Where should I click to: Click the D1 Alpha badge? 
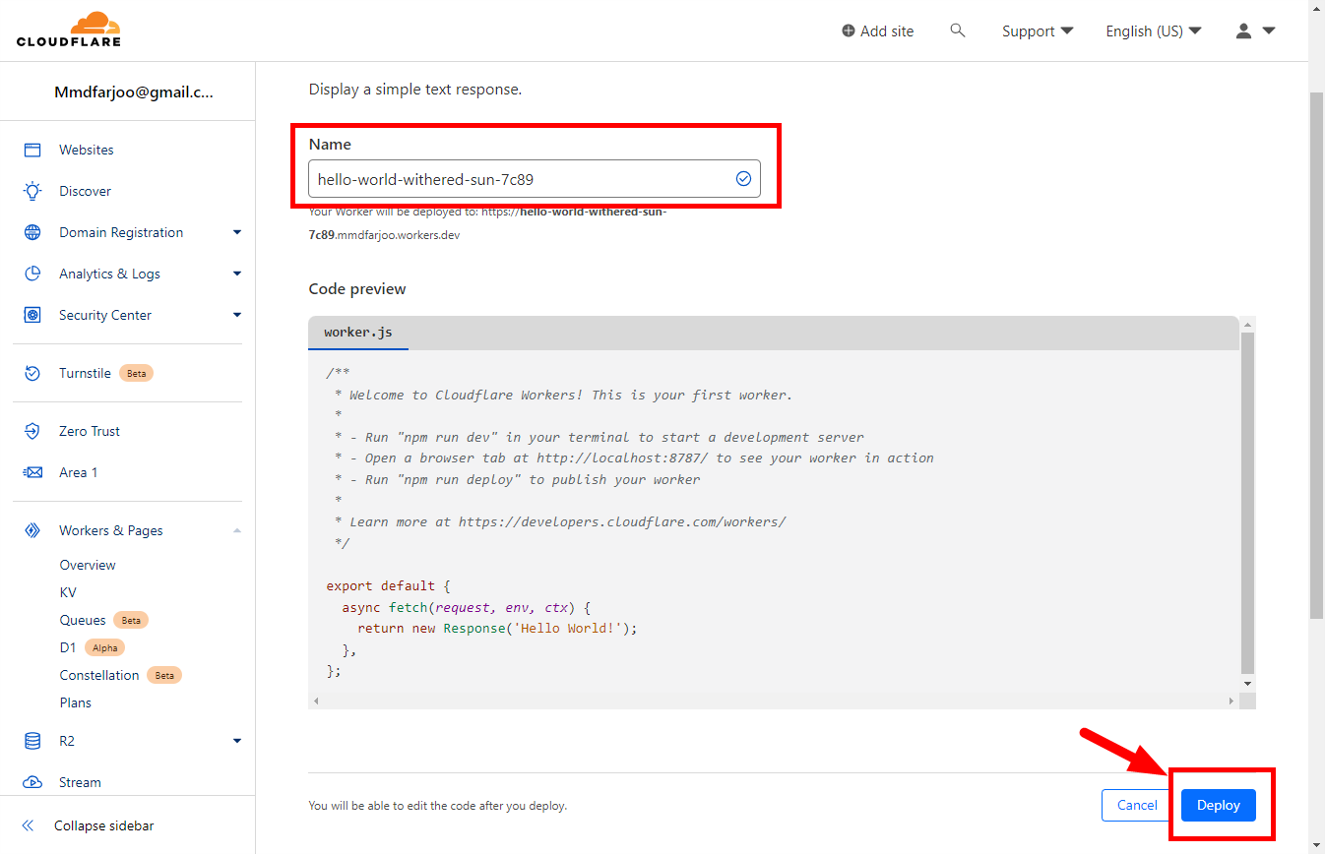pos(104,647)
